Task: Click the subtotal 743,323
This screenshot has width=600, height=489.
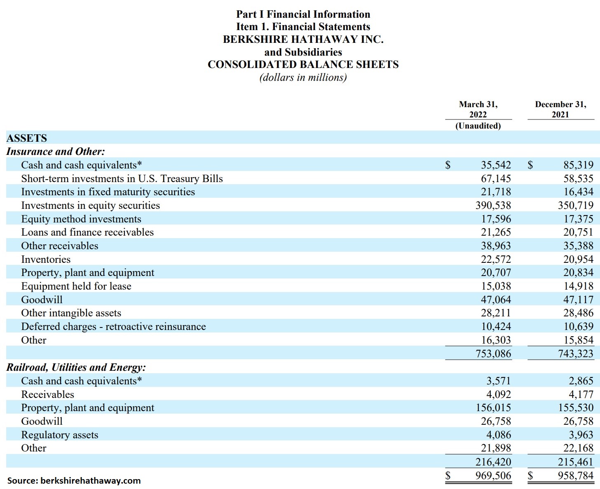Action: [x=576, y=354]
